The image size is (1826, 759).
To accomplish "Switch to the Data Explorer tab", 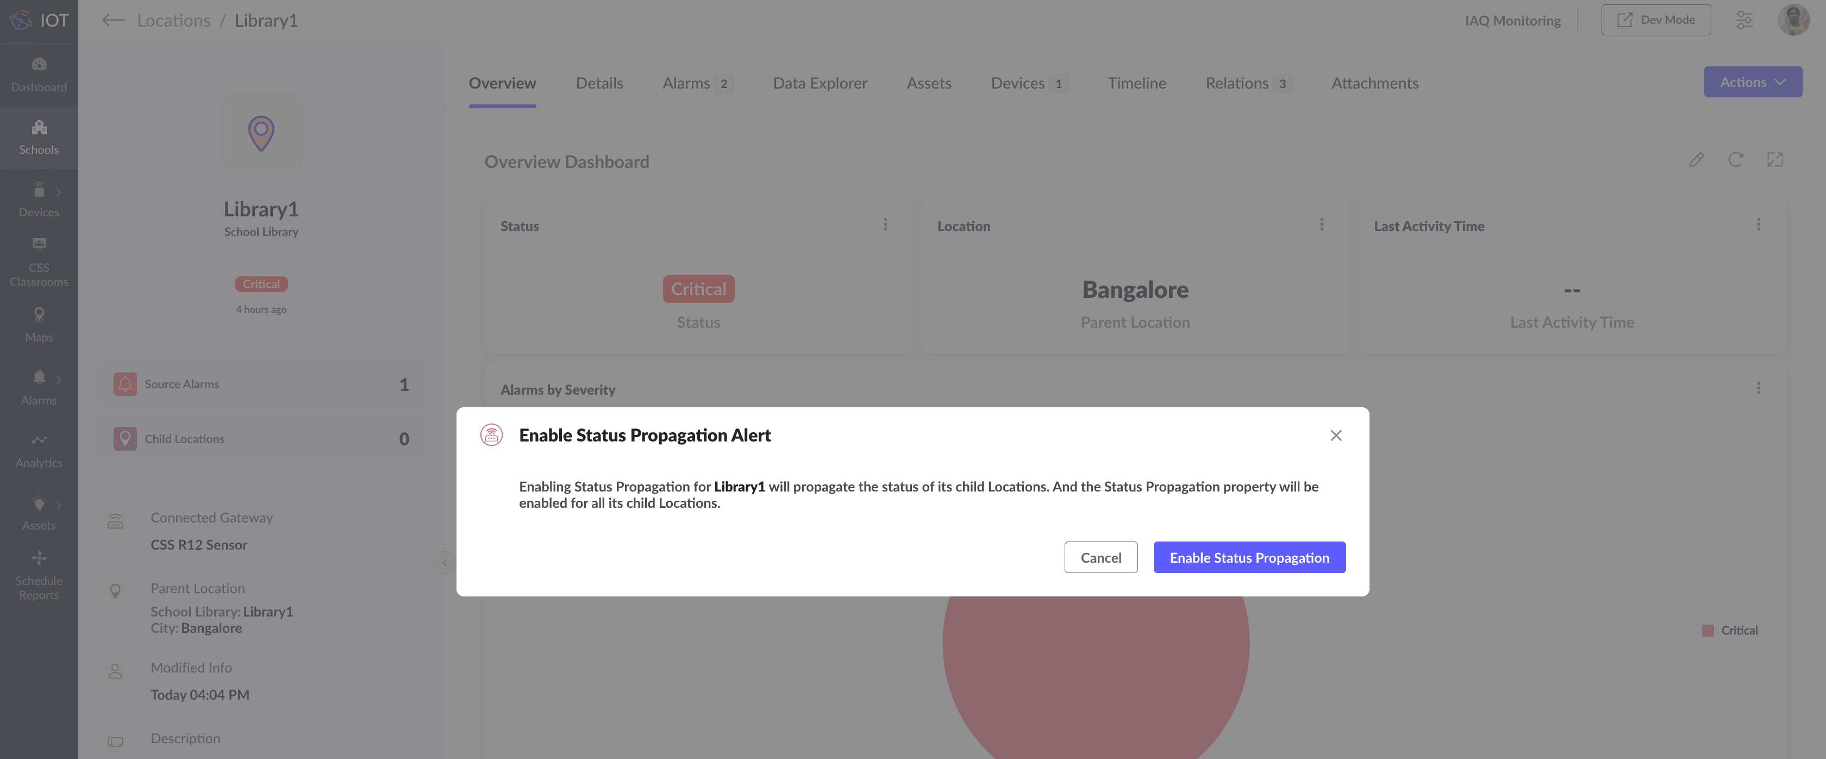I will point(820,84).
